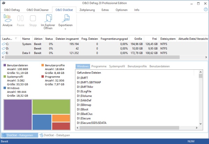209x144 pixels.
Task: Select file D:\$MFTMirr
Action: point(85,87)
